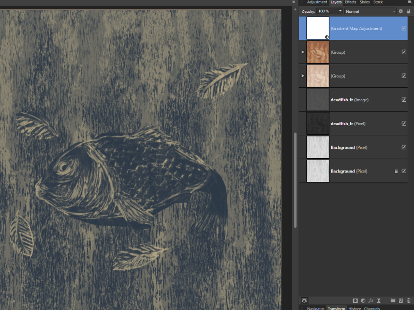
Task: Click "(Group)" label beside orange-brown thumbnail
Action: [x=338, y=52]
